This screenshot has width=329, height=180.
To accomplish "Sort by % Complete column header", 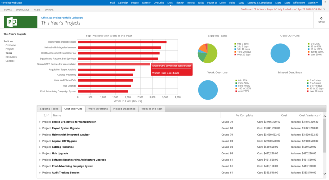I will point(245,115).
